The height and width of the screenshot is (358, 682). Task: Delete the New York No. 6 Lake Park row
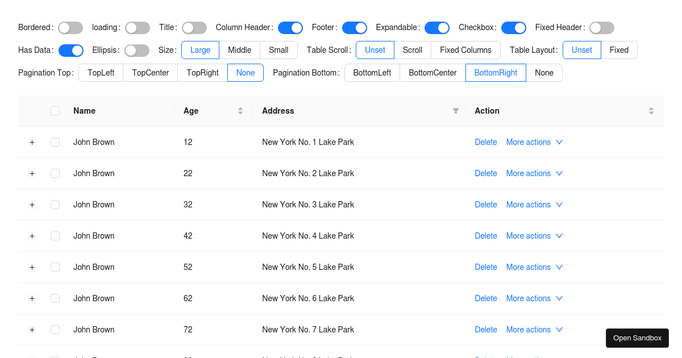(486, 298)
